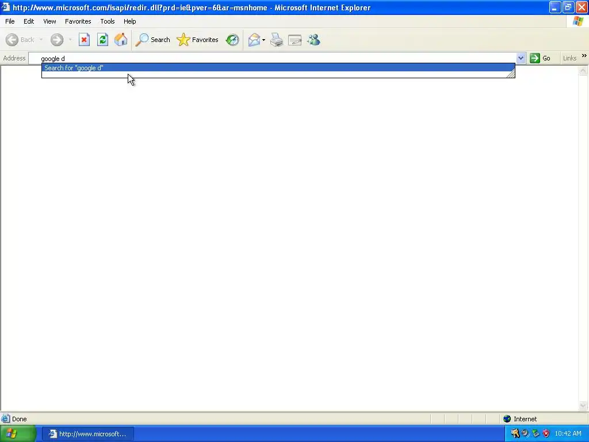Click the autocomplete dropdown resize grip

pyautogui.click(x=511, y=74)
